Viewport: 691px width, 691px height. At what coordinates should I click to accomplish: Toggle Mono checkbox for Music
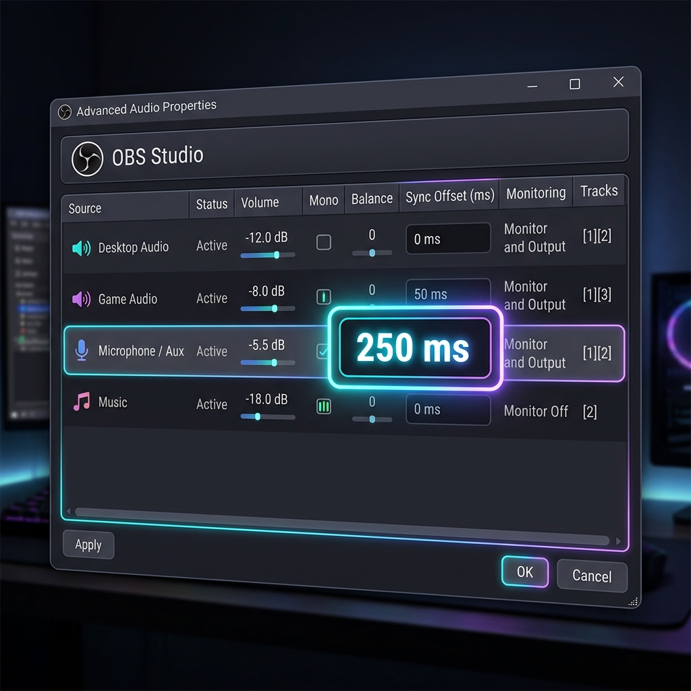pos(324,406)
